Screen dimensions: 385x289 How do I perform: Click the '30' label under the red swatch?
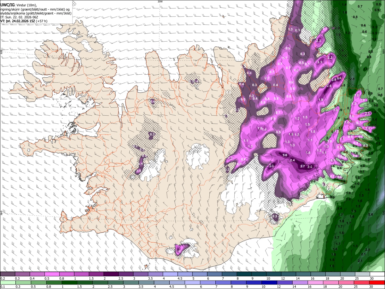point(372,287)
